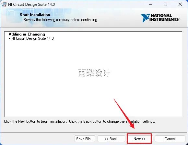Screen dimensions: 188x145
Task: Click the Next >> button
Action: click(139, 139)
